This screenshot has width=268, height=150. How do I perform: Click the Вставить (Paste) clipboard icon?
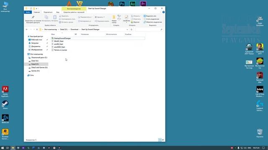pyautogui.click(x=55, y=18)
